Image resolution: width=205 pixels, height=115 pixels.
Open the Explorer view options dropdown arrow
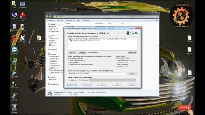point(149,20)
